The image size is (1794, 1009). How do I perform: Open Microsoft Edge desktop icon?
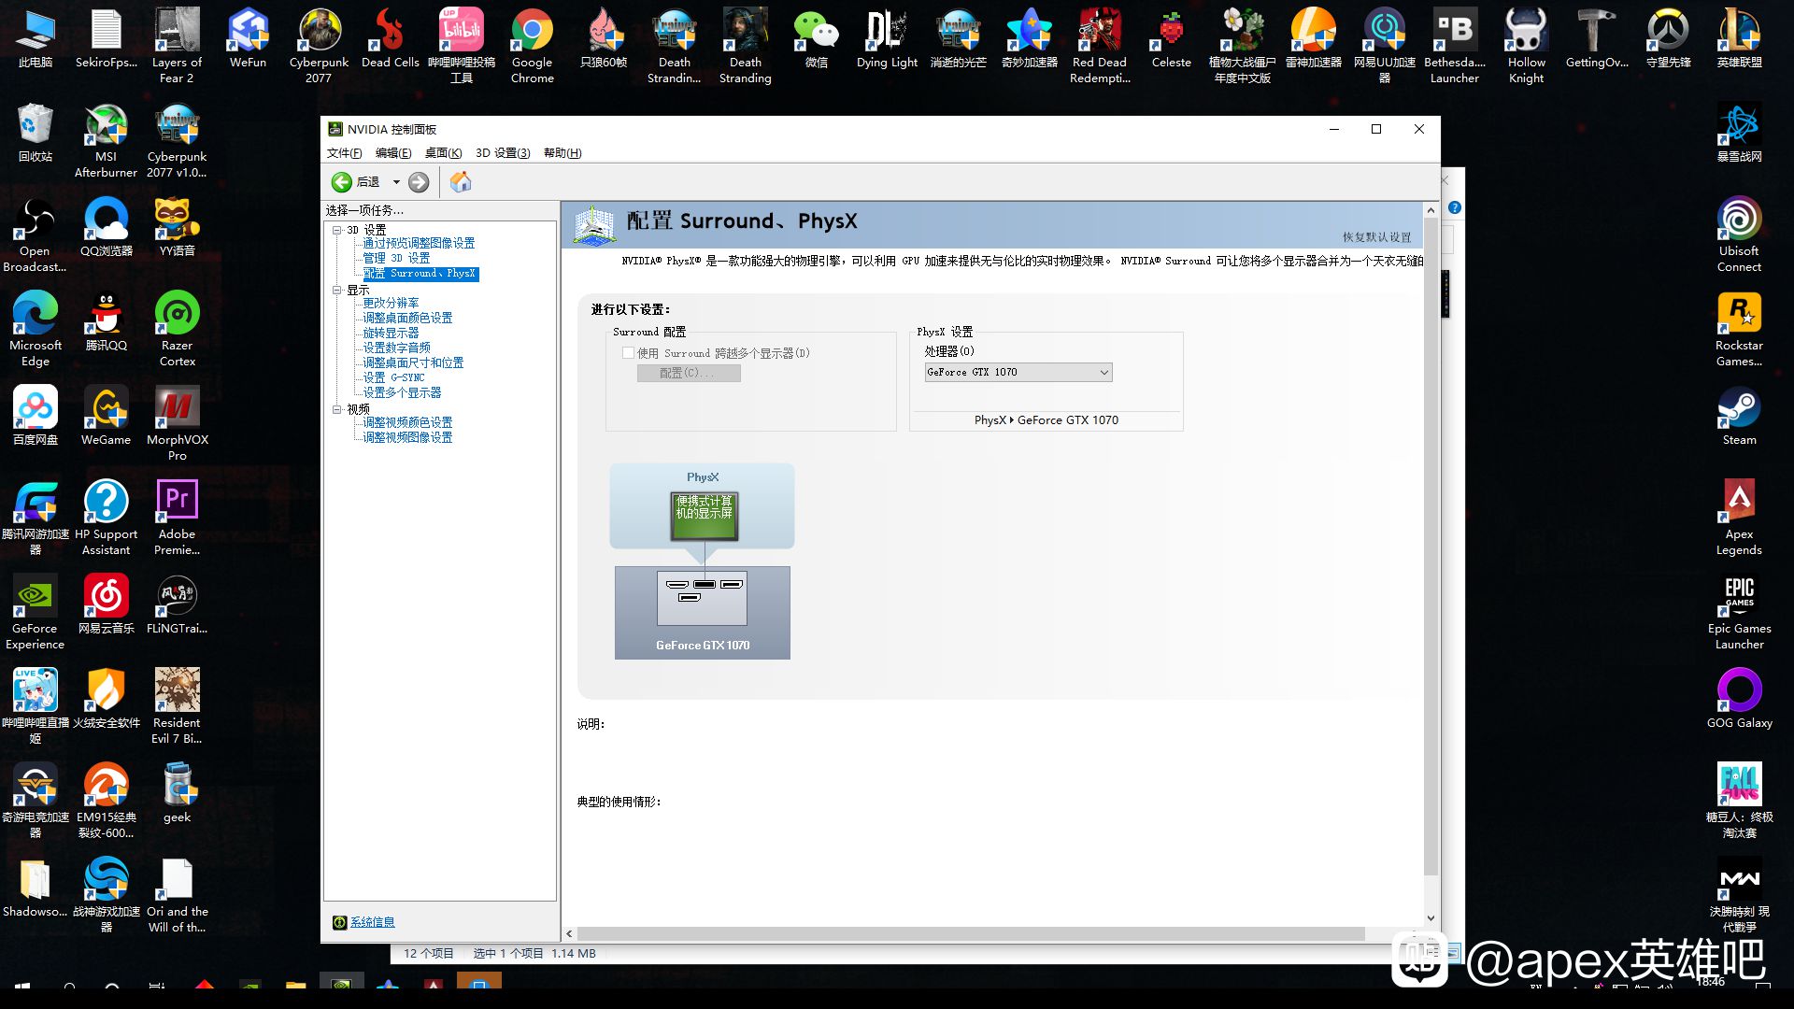[x=36, y=329]
